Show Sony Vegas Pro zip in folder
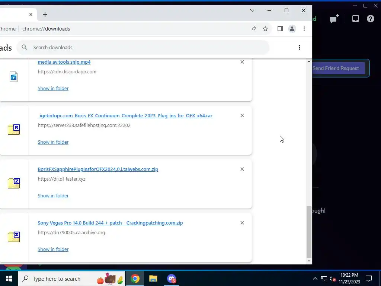Image resolution: width=381 pixels, height=286 pixels. [x=53, y=249]
